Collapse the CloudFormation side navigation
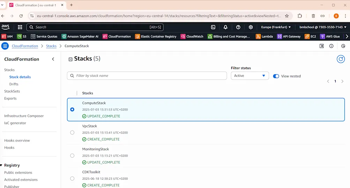The height and width of the screenshot is (188, 350). tap(53, 59)
